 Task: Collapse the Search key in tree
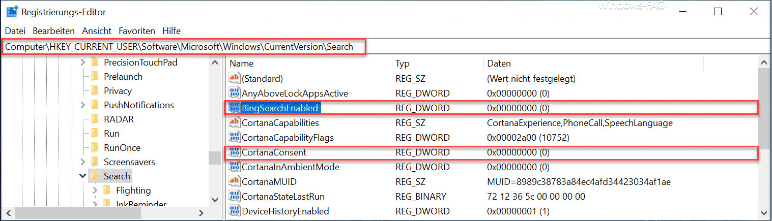pyautogui.click(x=82, y=176)
